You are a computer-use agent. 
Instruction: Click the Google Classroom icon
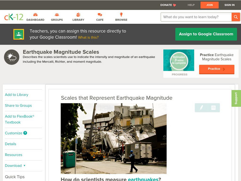pyautogui.click(x=19, y=34)
